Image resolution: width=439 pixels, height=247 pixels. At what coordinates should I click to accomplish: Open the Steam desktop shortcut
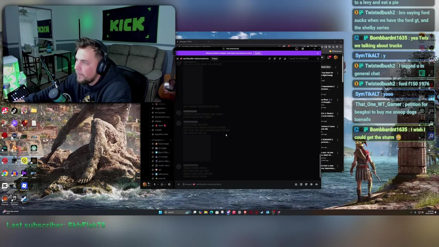pos(24,199)
